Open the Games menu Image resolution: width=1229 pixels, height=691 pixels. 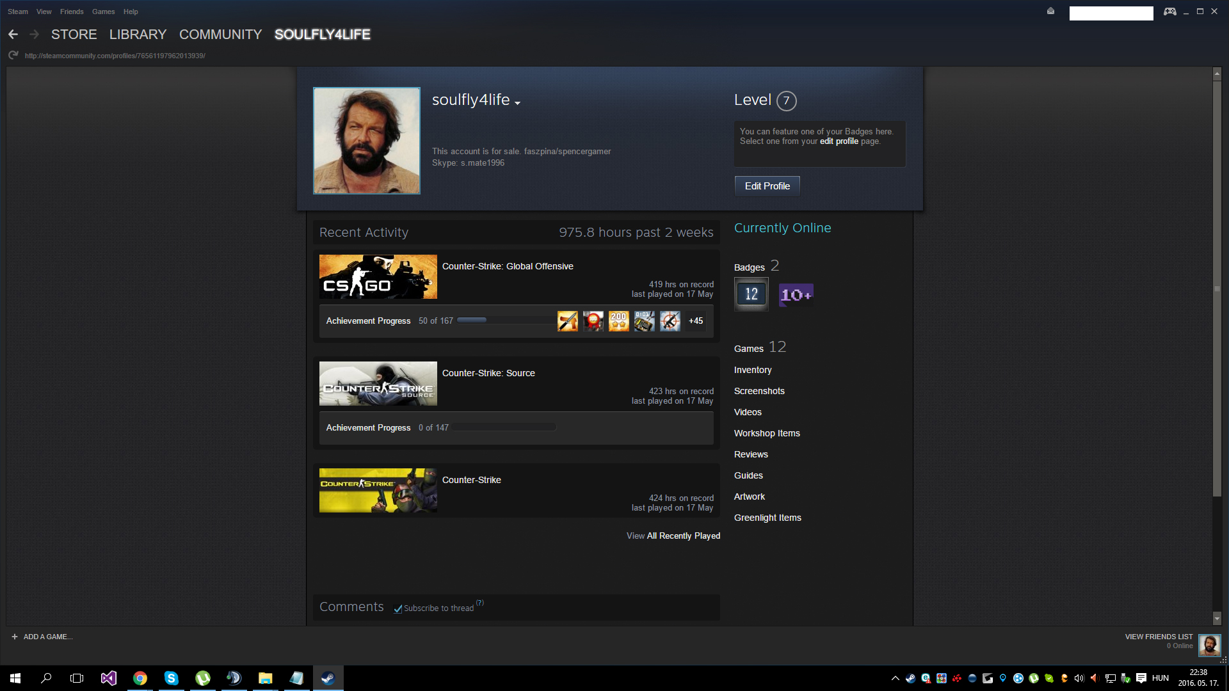point(104,12)
